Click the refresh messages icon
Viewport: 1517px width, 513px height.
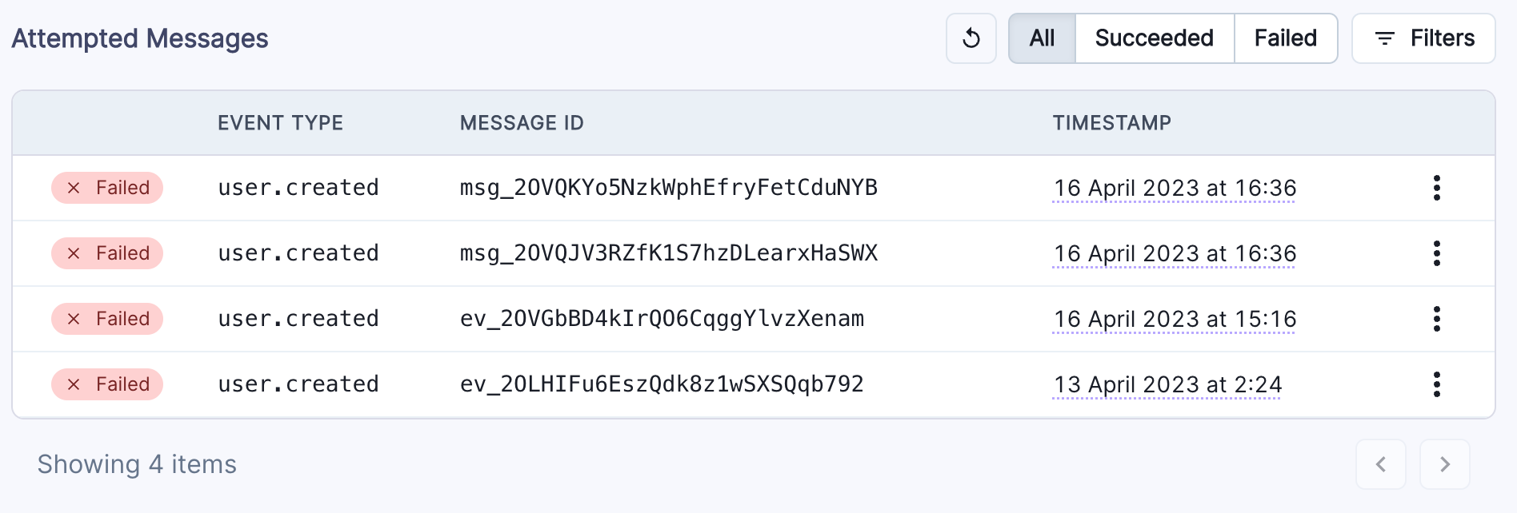pos(971,38)
